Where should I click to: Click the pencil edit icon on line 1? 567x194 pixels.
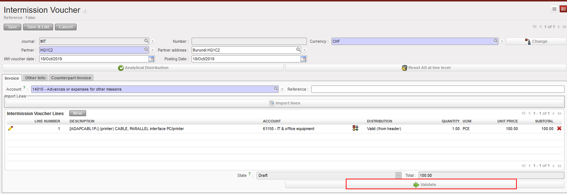(x=11, y=128)
